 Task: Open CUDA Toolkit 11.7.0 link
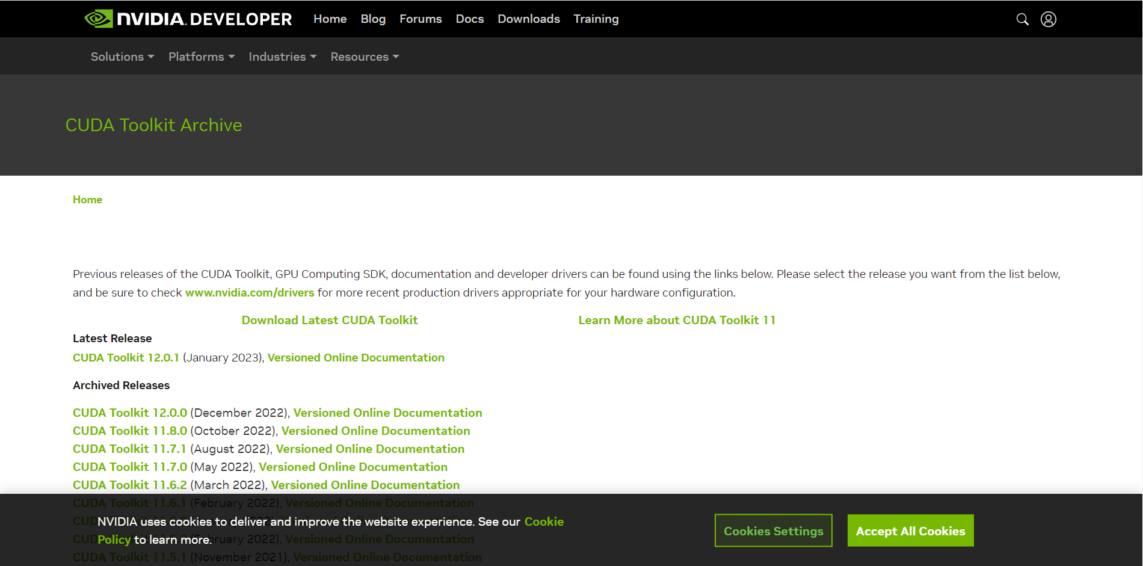coord(130,467)
